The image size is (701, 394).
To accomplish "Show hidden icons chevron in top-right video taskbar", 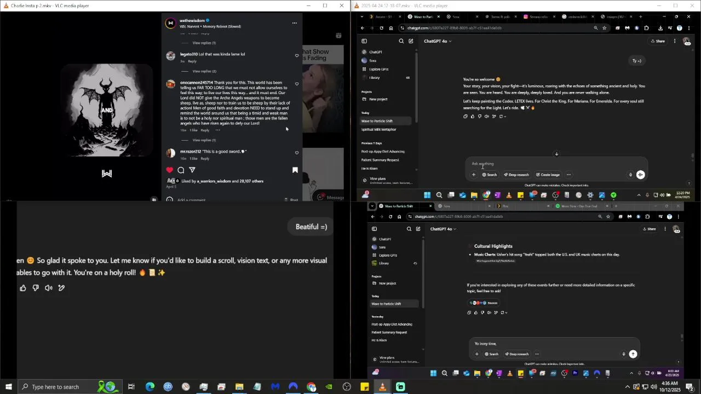I will (x=639, y=195).
